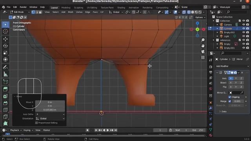Select the Select Box tool
This screenshot has height=141, width=251.
(x=5, y=24)
